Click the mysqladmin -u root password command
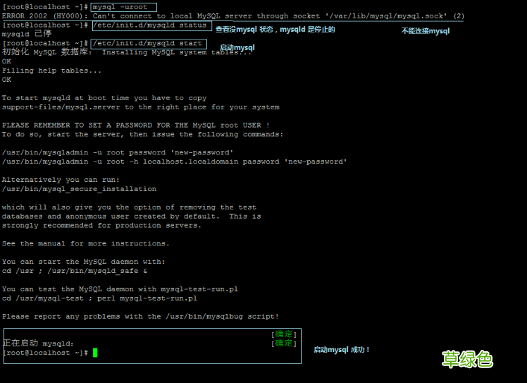Image resolution: width=527 pixels, height=383 pixels. click(118, 152)
